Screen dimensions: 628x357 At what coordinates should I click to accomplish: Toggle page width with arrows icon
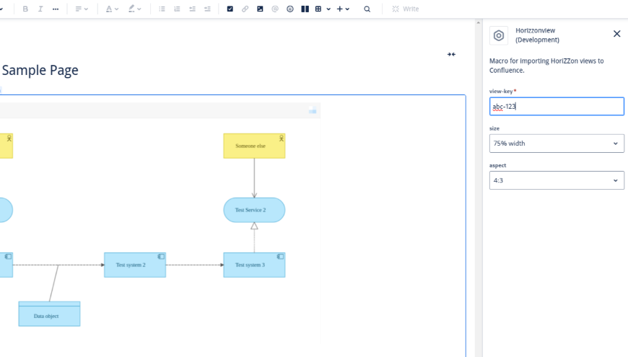tap(451, 55)
